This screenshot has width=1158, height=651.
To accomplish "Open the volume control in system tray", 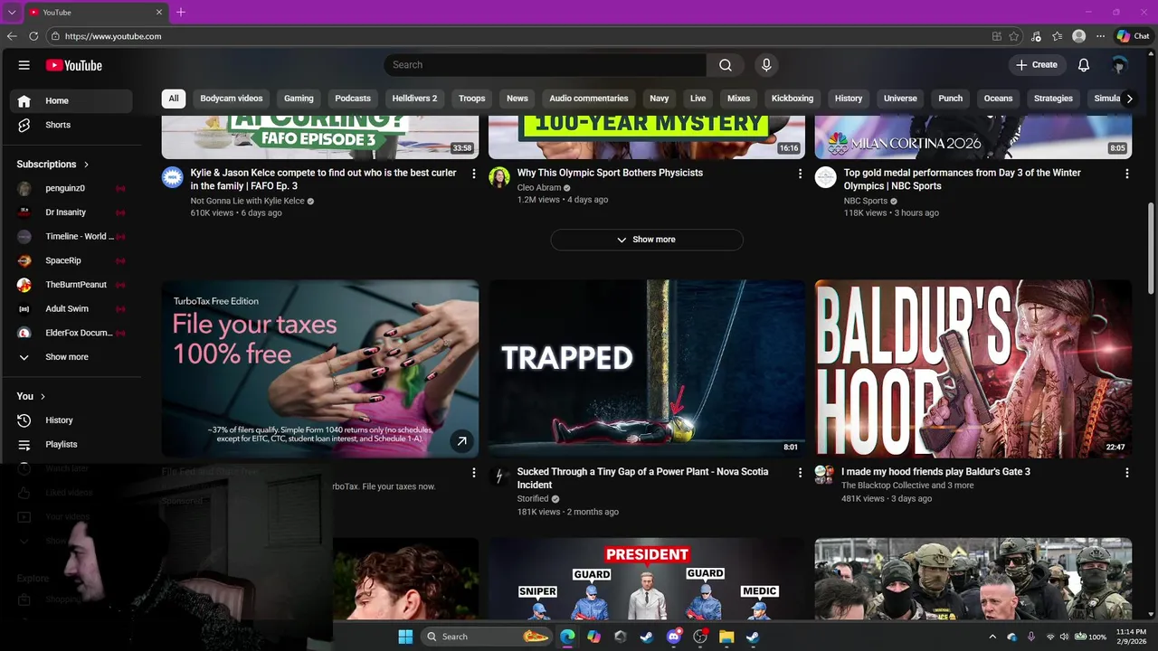I will (1064, 637).
